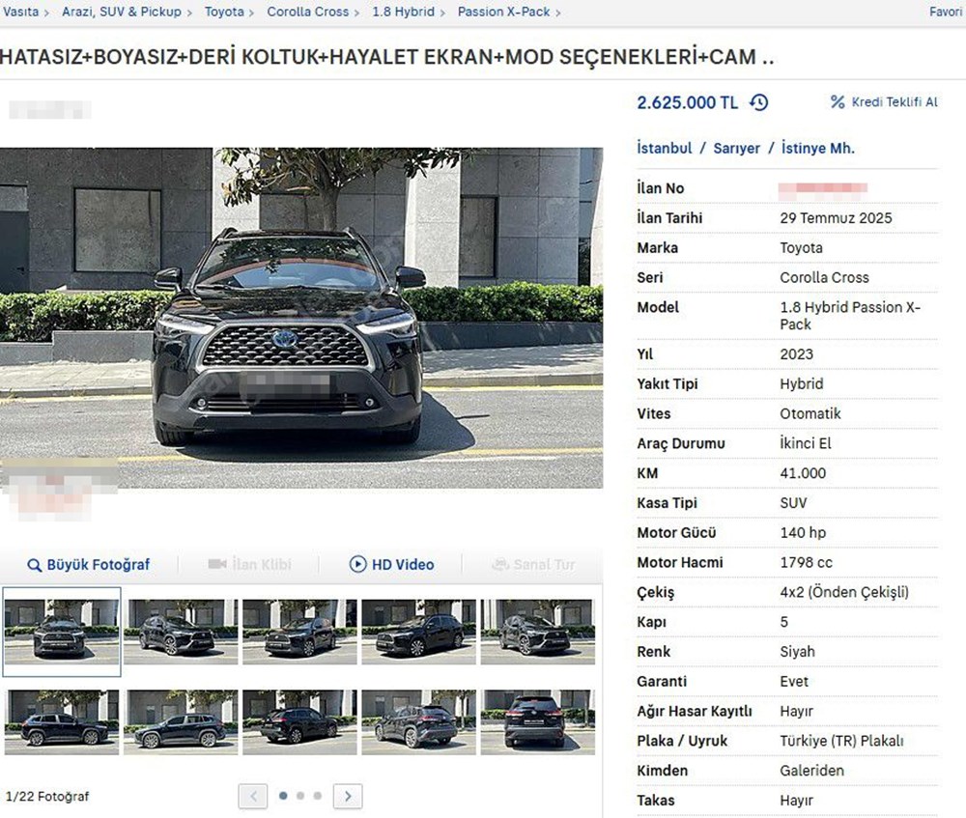The image size is (966, 818).
Task: Click the price history clock icon
Action: coord(759,102)
